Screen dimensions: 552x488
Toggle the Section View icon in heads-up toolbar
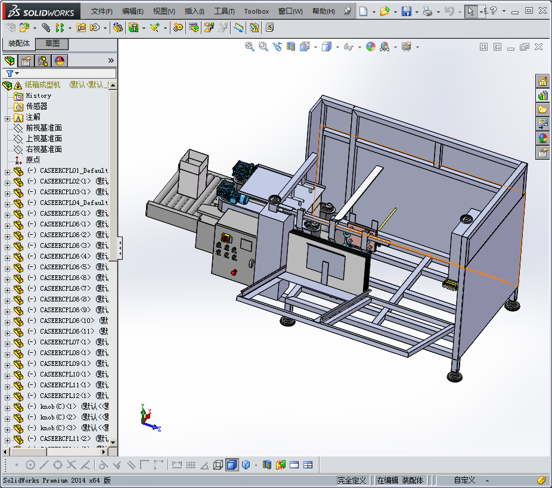tap(291, 46)
